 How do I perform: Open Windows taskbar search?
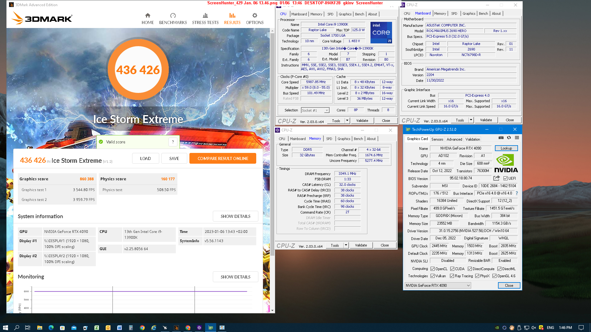click(x=17, y=328)
